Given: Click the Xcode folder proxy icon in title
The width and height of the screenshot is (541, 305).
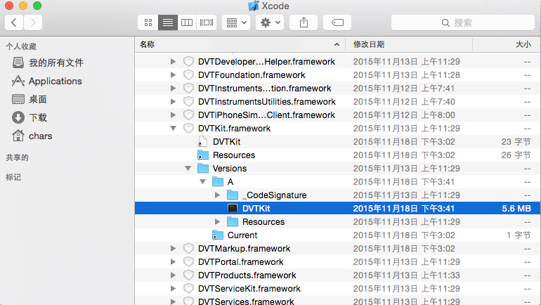Looking at the screenshot, I should click(x=253, y=6).
